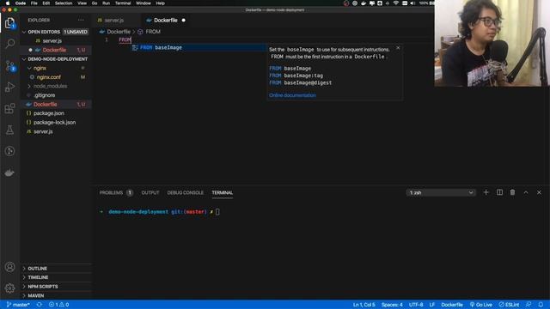Expand the node_modules folder
Image resolution: width=550 pixels, height=309 pixels.
pyautogui.click(x=29, y=86)
